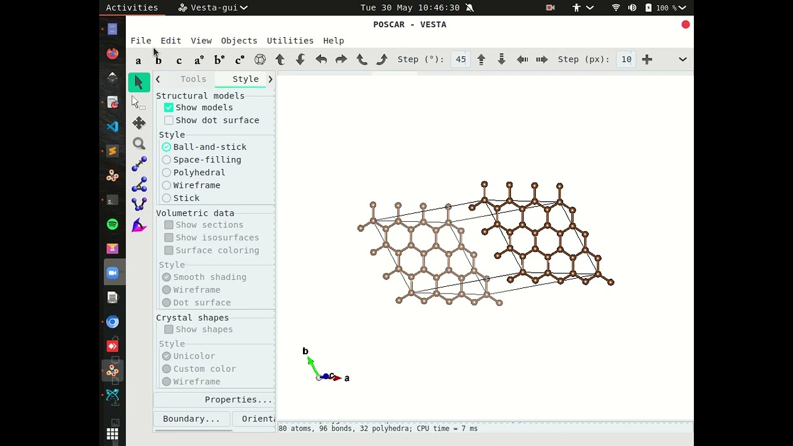Switch to the Style tab
The image size is (793, 446).
[x=246, y=79]
